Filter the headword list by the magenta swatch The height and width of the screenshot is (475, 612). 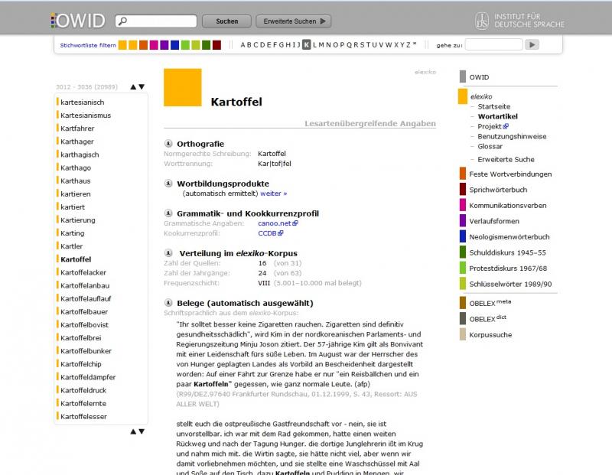click(x=154, y=45)
